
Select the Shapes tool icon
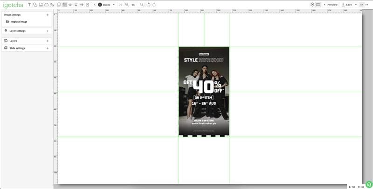35,5
